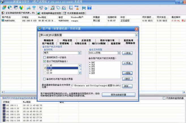Click 保存当前组设置 button

[x=119, y=95]
